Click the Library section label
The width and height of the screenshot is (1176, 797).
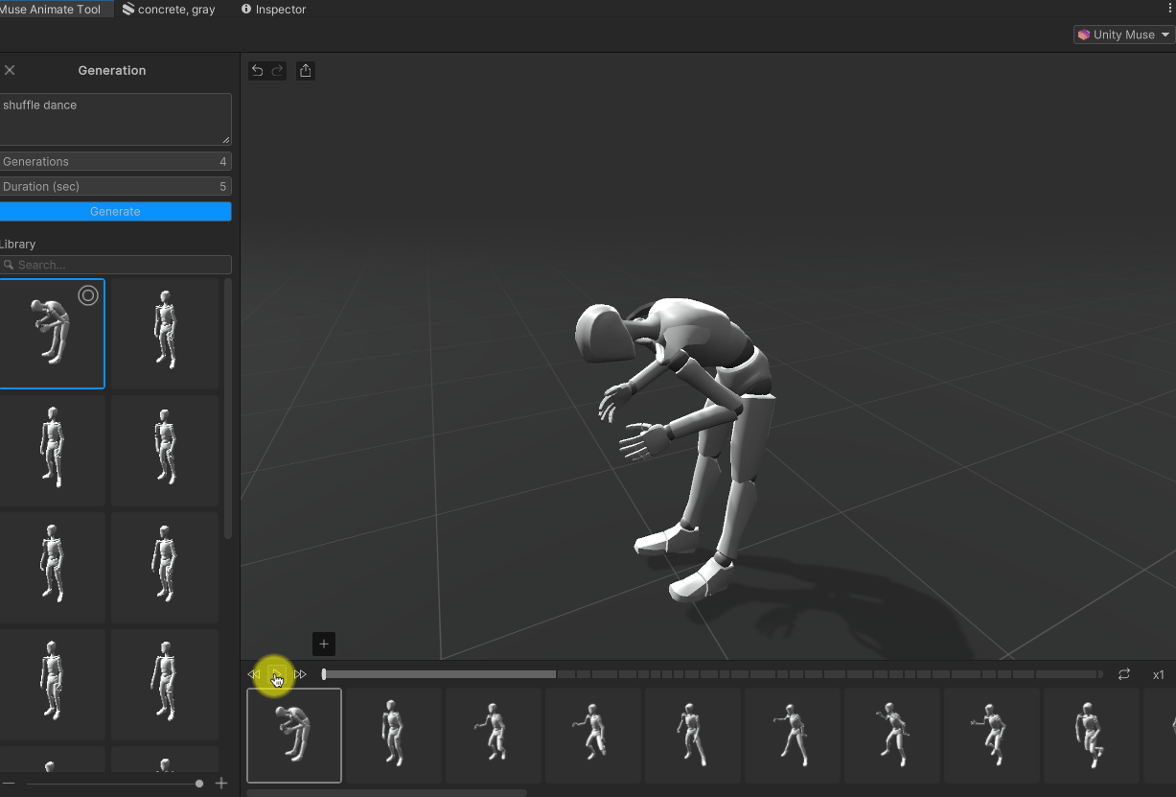(17, 244)
